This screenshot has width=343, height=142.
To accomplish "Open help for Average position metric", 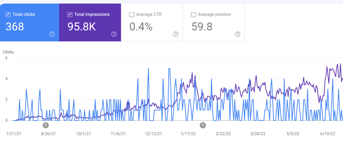I will pos(238,34).
